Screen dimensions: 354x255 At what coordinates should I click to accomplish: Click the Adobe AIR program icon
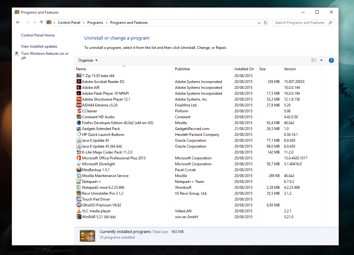tap(79, 87)
